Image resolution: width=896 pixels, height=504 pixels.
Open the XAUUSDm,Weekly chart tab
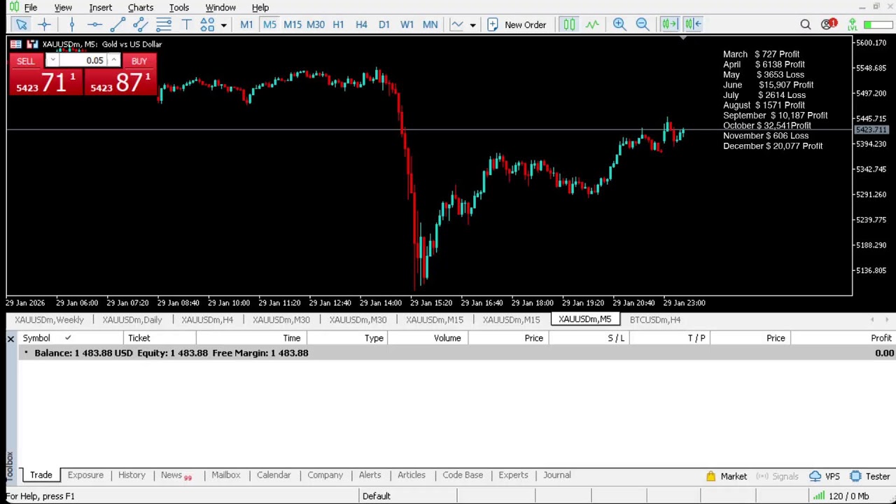coord(49,320)
